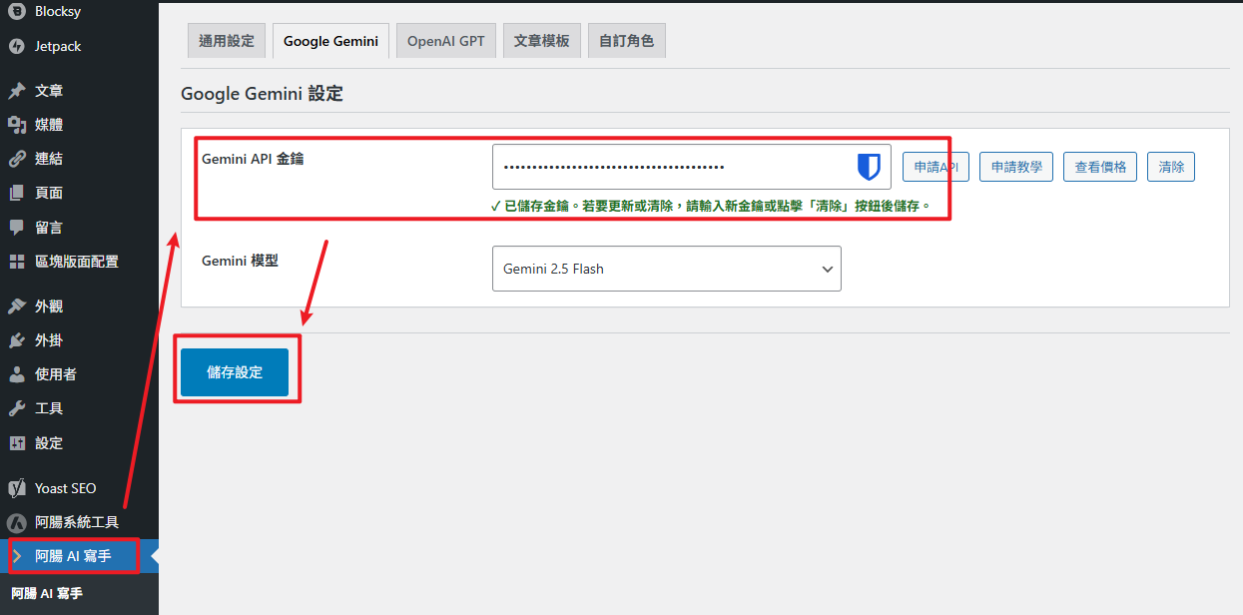Click the 儲存設定 save button
Screen dimensions: 1243x615
[235, 372]
